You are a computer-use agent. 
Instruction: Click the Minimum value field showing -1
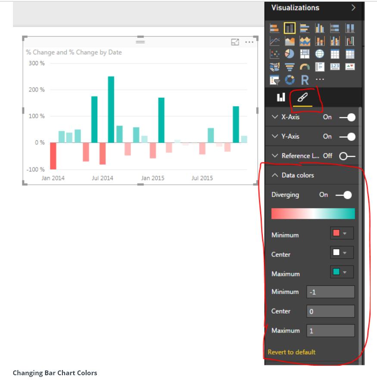tap(330, 292)
